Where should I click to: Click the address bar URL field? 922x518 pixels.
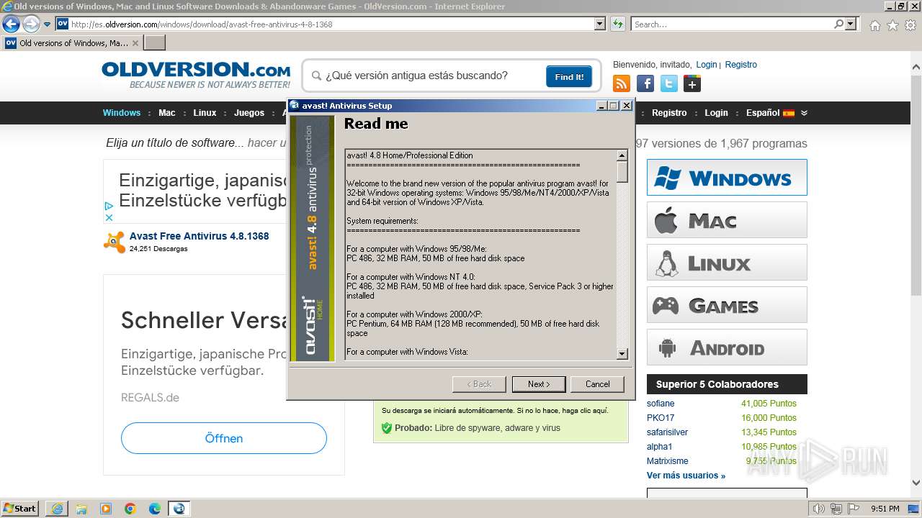point(324,24)
